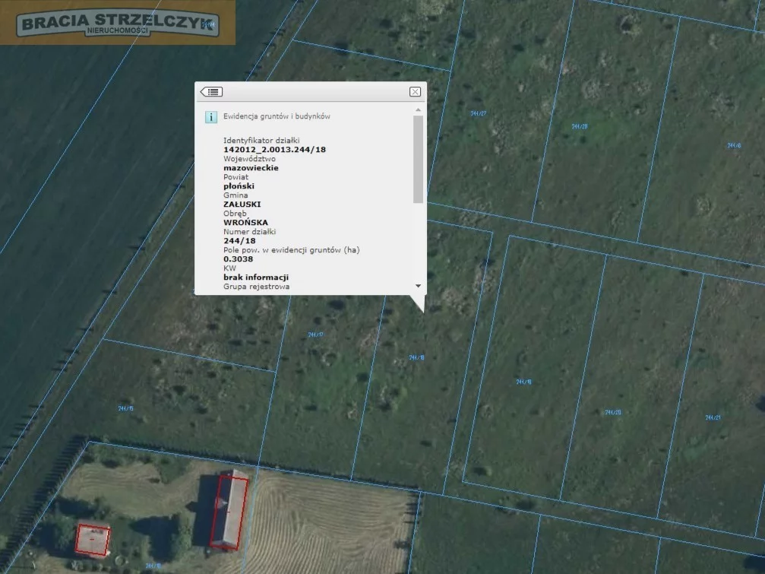Click the blue info icon beside Ewidencja gruntów
765x574 pixels.
pos(211,117)
